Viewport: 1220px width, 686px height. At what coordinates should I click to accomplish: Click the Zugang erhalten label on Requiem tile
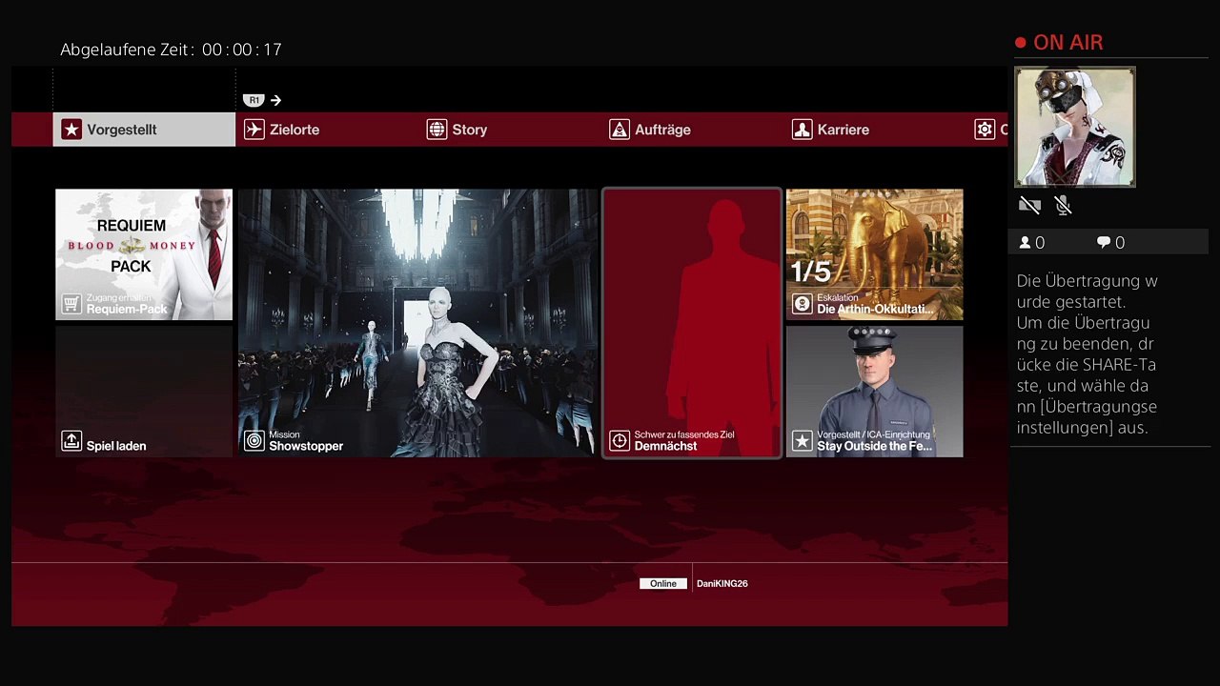tap(119, 298)
